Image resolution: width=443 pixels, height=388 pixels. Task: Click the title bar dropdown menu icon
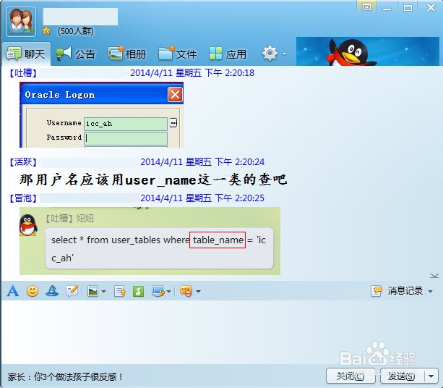pos(366,7)
